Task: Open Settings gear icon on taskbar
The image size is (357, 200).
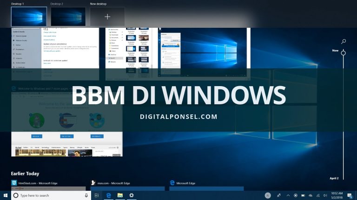Action: pyautogui.click(x=132, y=196)
